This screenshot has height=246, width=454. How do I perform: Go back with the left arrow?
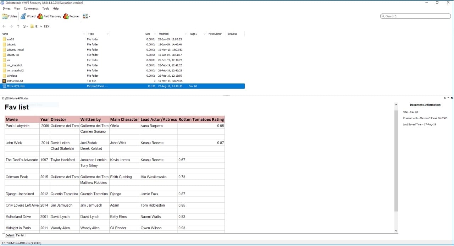coord(4,26)
